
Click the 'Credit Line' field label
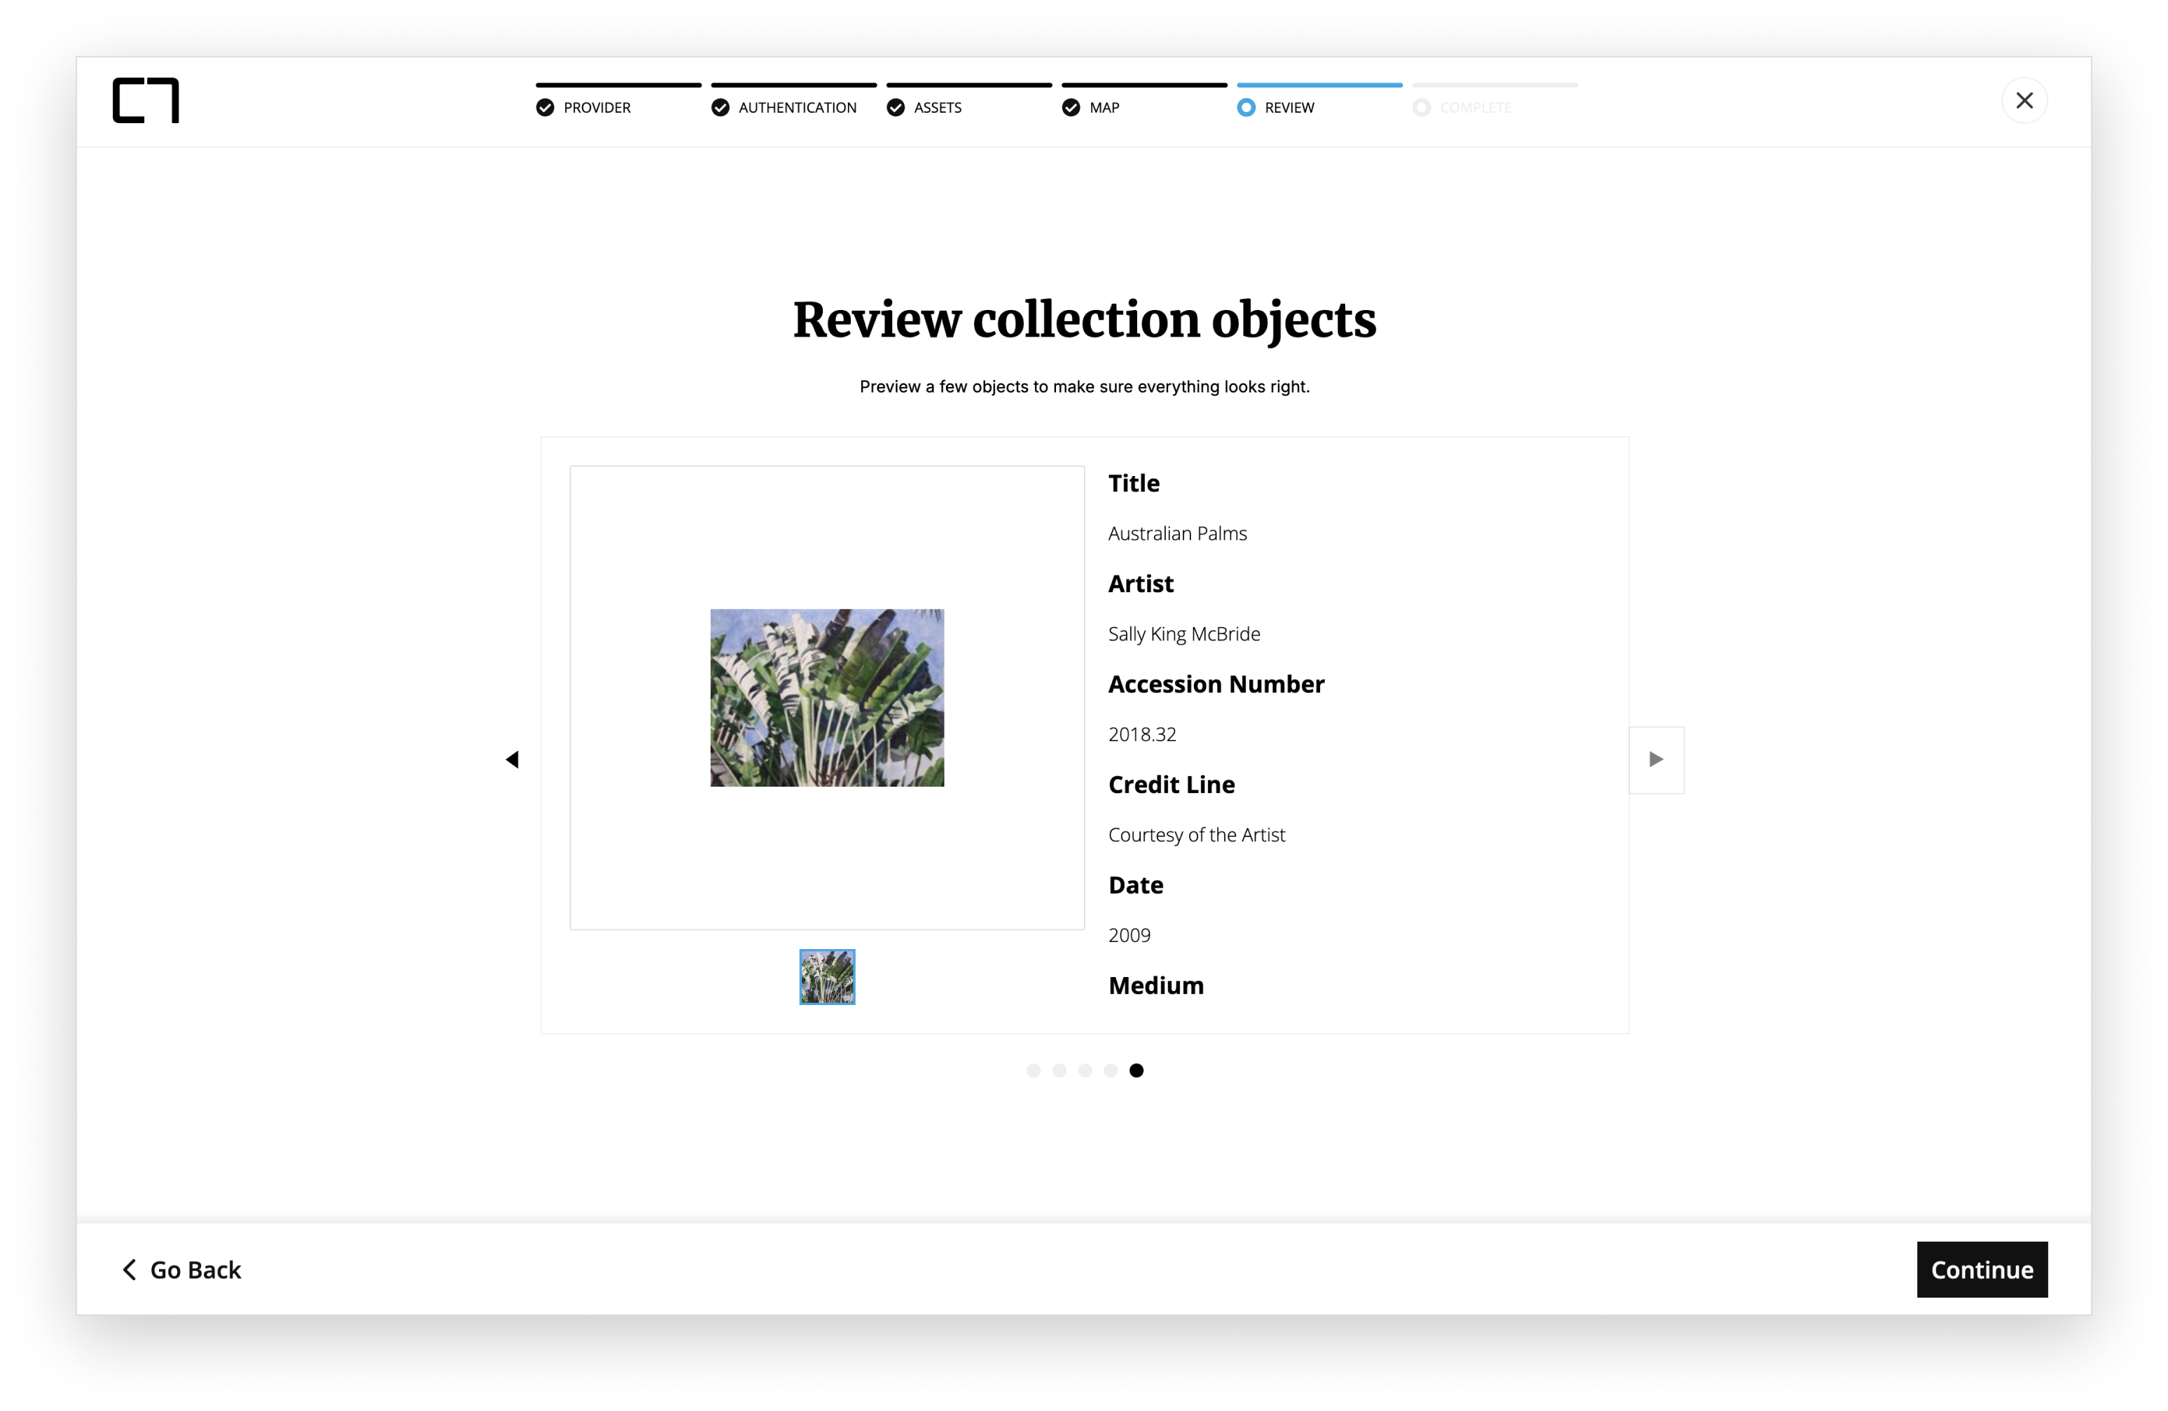click(x=1172, y=785)
